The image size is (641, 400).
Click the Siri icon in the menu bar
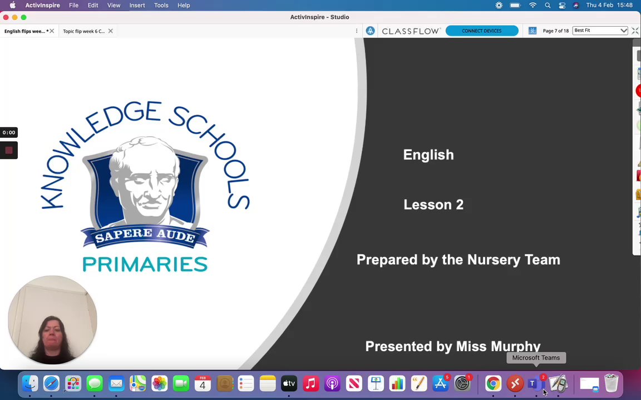click(x=576, y=6)
